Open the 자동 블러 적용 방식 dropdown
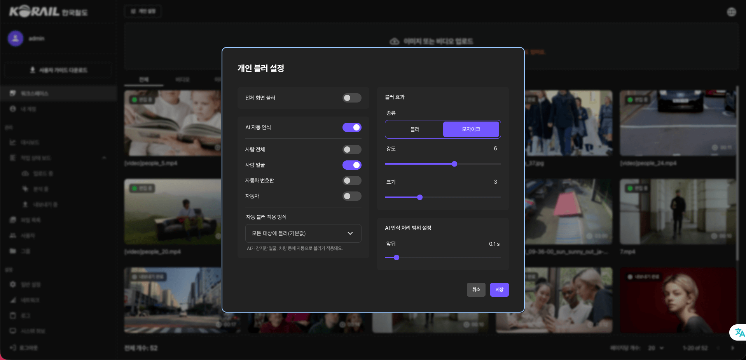This screenshot has width=746, height=360. tap(303, 233)
